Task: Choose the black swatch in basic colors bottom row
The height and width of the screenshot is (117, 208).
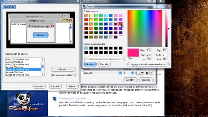Action: (x=86, y=37)
